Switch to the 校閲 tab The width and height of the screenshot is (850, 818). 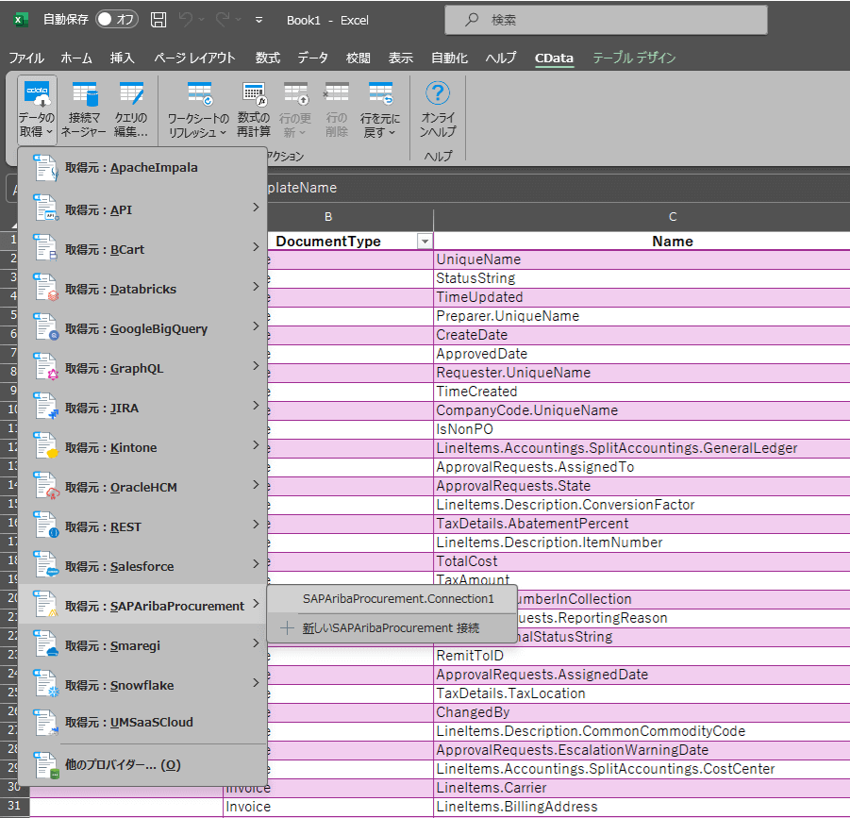pyautogui.click(x=358, y=58)
